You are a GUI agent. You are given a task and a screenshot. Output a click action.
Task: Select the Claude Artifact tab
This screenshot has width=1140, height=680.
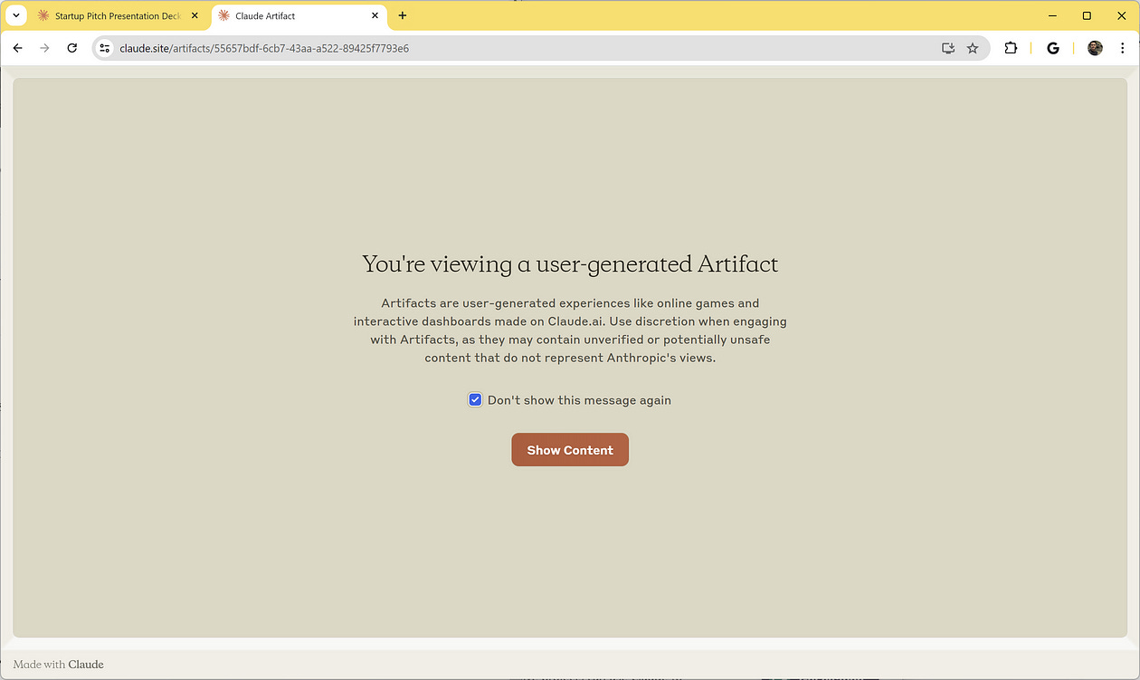[290, 15]
